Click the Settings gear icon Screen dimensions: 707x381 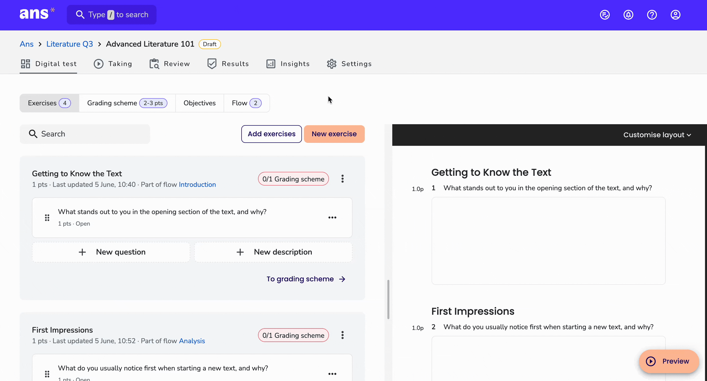(x=332, y=64)
